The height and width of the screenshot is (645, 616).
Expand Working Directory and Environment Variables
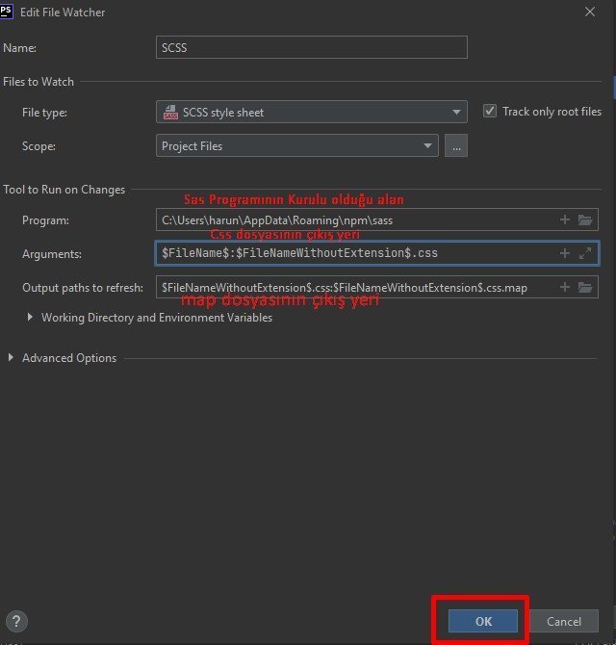31,318
